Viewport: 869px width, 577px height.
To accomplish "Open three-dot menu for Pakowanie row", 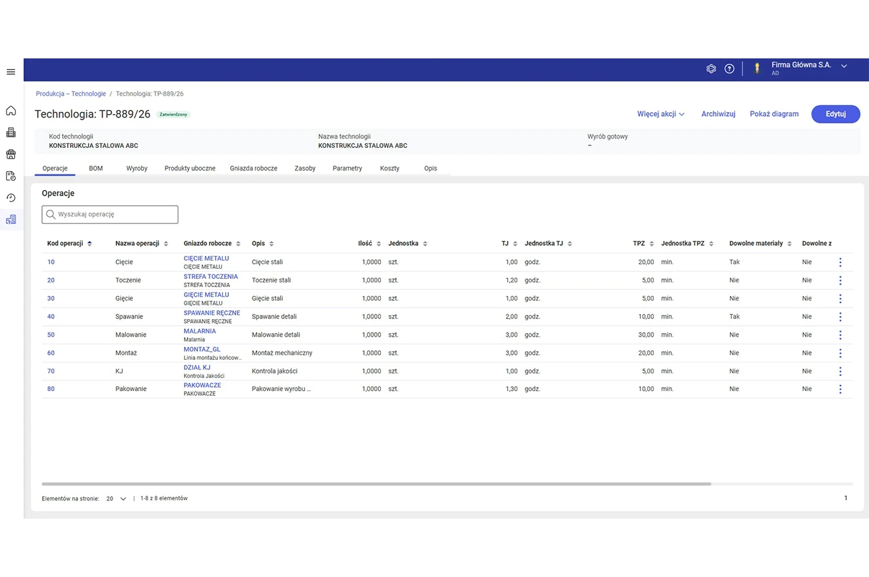I will coord(840,389).
